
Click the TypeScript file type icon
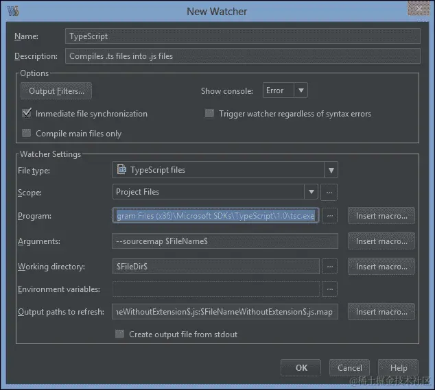tap(121, 169)
